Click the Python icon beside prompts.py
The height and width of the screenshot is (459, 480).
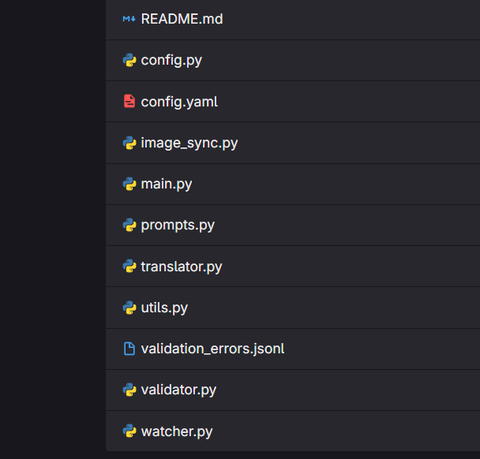pos(129,225)
